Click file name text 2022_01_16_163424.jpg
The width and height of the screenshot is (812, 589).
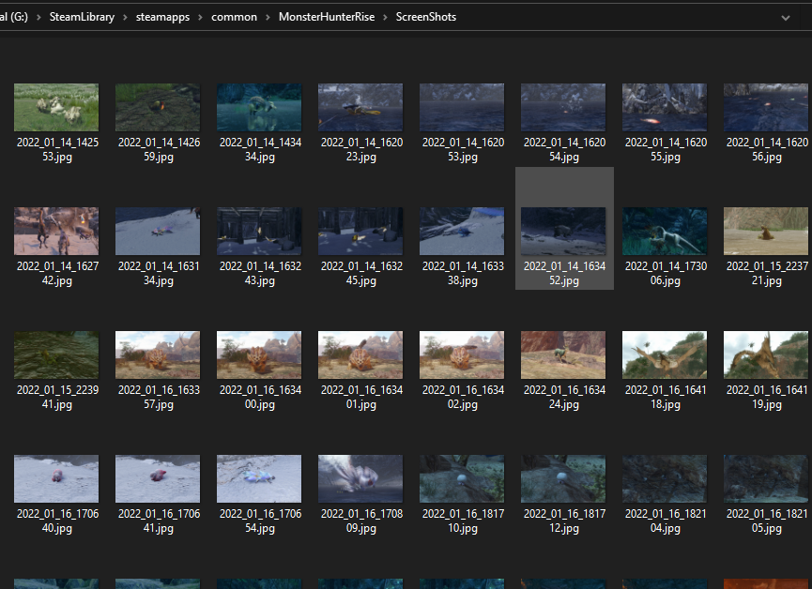pos(564,397)
